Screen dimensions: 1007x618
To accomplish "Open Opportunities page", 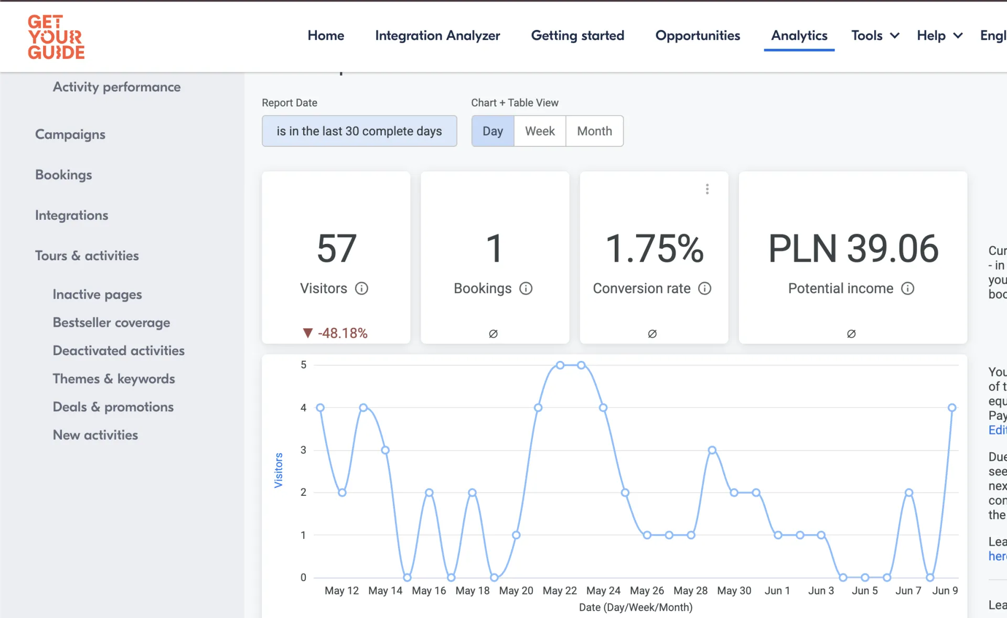I will pyautogui.click(x=698, y=36).
